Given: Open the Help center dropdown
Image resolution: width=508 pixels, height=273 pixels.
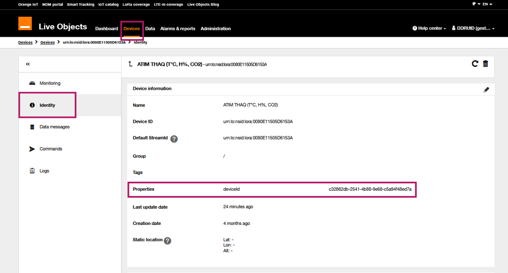Looking at the screenshot, I should click(429, 28).
